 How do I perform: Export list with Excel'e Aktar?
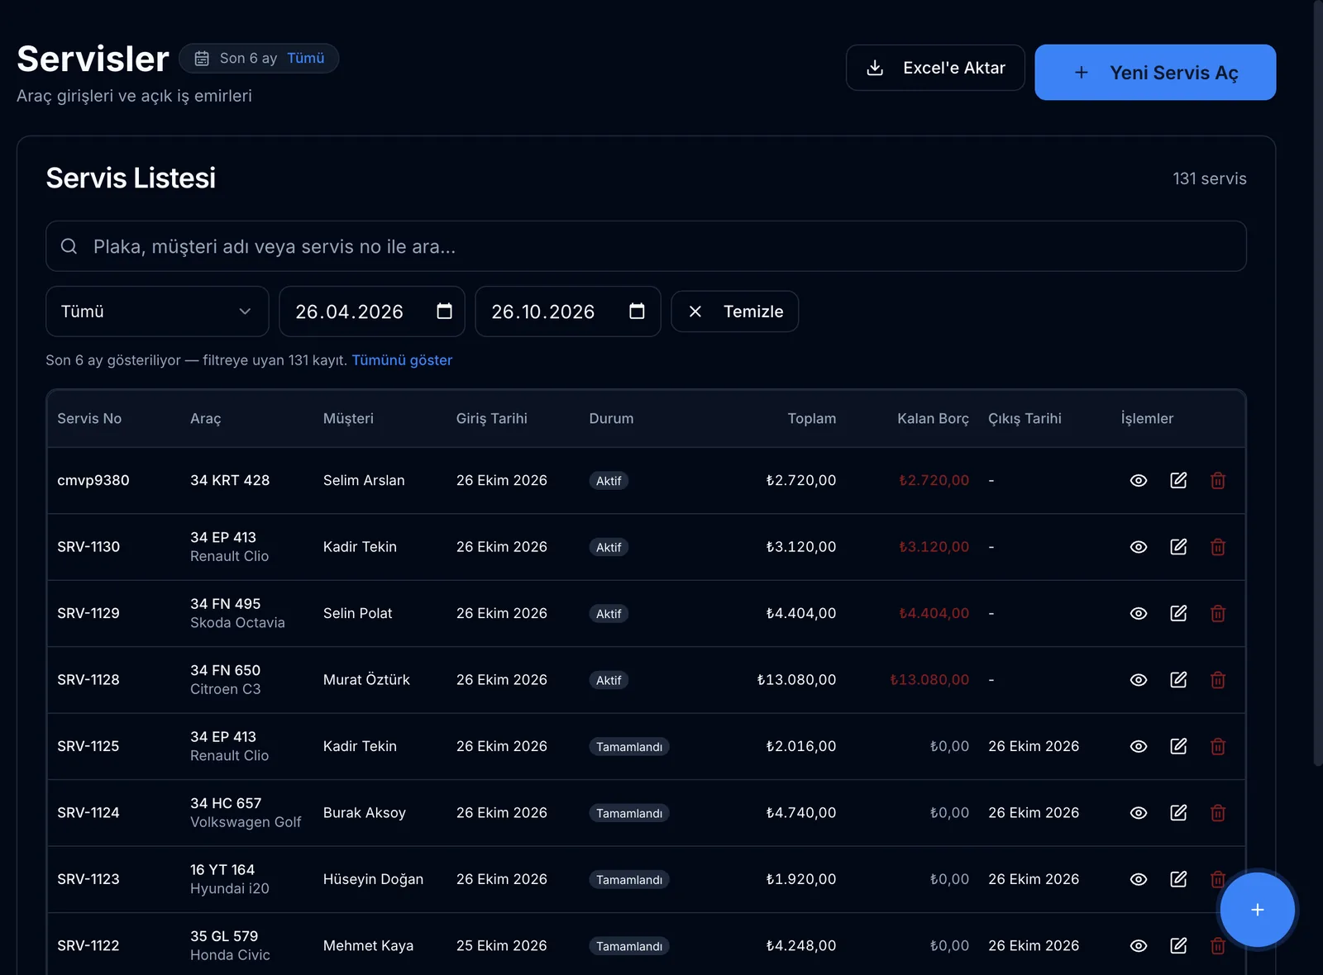935,68
